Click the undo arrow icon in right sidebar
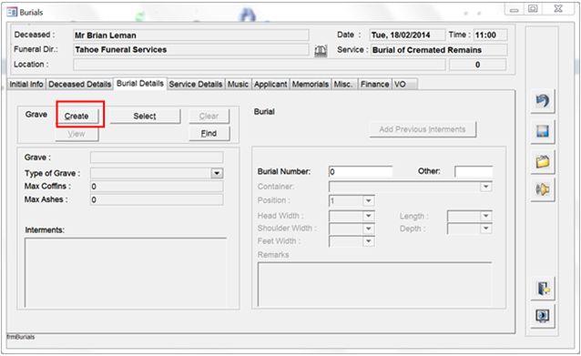This screenshot has width=581, height=356. pyautogui.click(x=543, y=101)
